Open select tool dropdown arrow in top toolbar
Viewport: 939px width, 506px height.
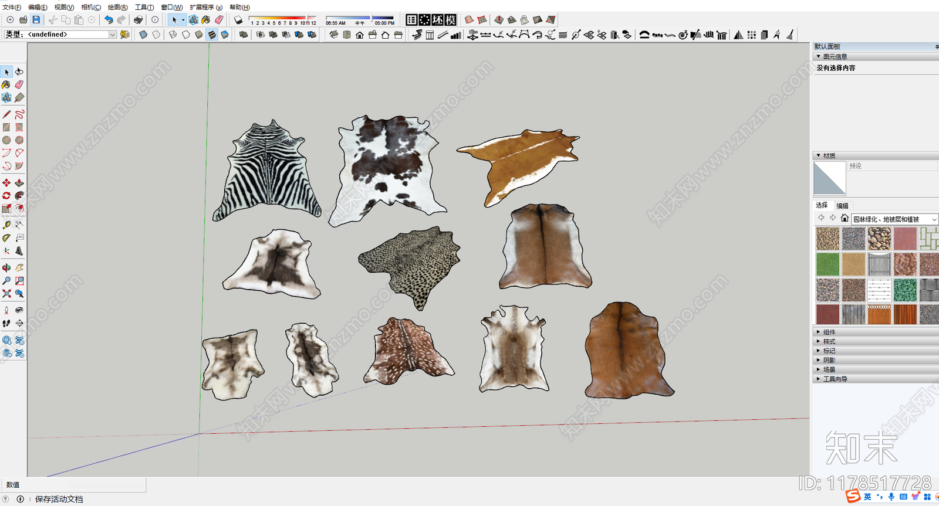[183, 20]
